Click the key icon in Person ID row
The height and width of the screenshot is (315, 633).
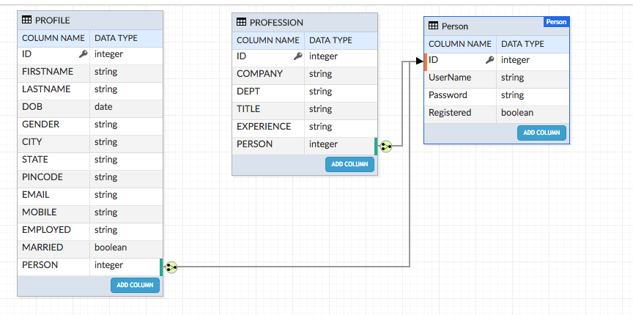pos(489,60)
